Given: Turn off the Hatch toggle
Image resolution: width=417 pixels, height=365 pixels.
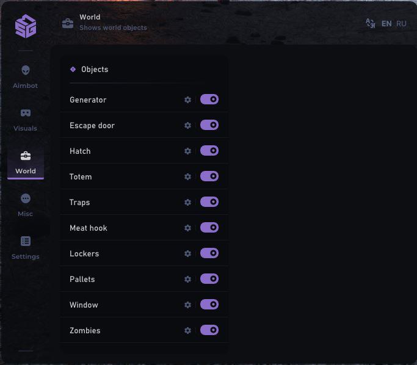Looking at the screenshot, I should (209, 151).
